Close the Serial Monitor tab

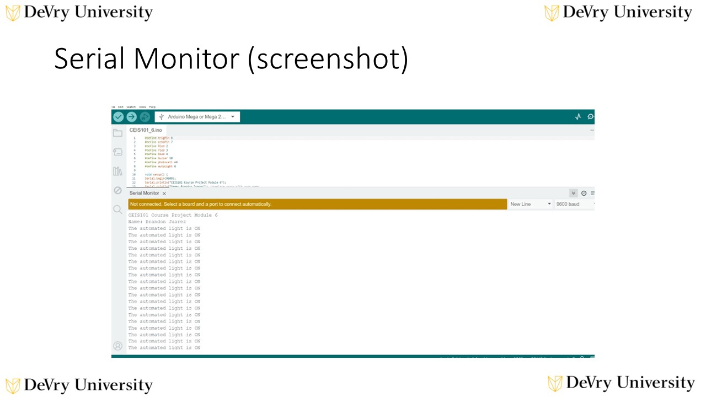[x=164, y=194]
